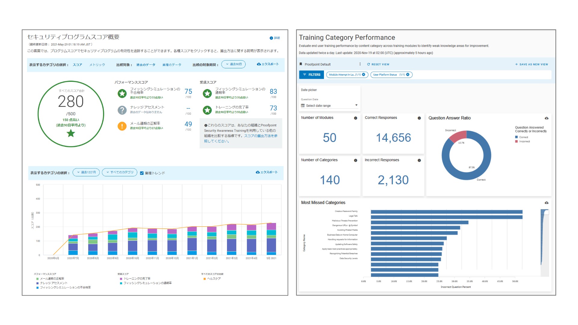
Task: Download Most Missed Categories via cloud icon
Action: click(x=546, y=203)
